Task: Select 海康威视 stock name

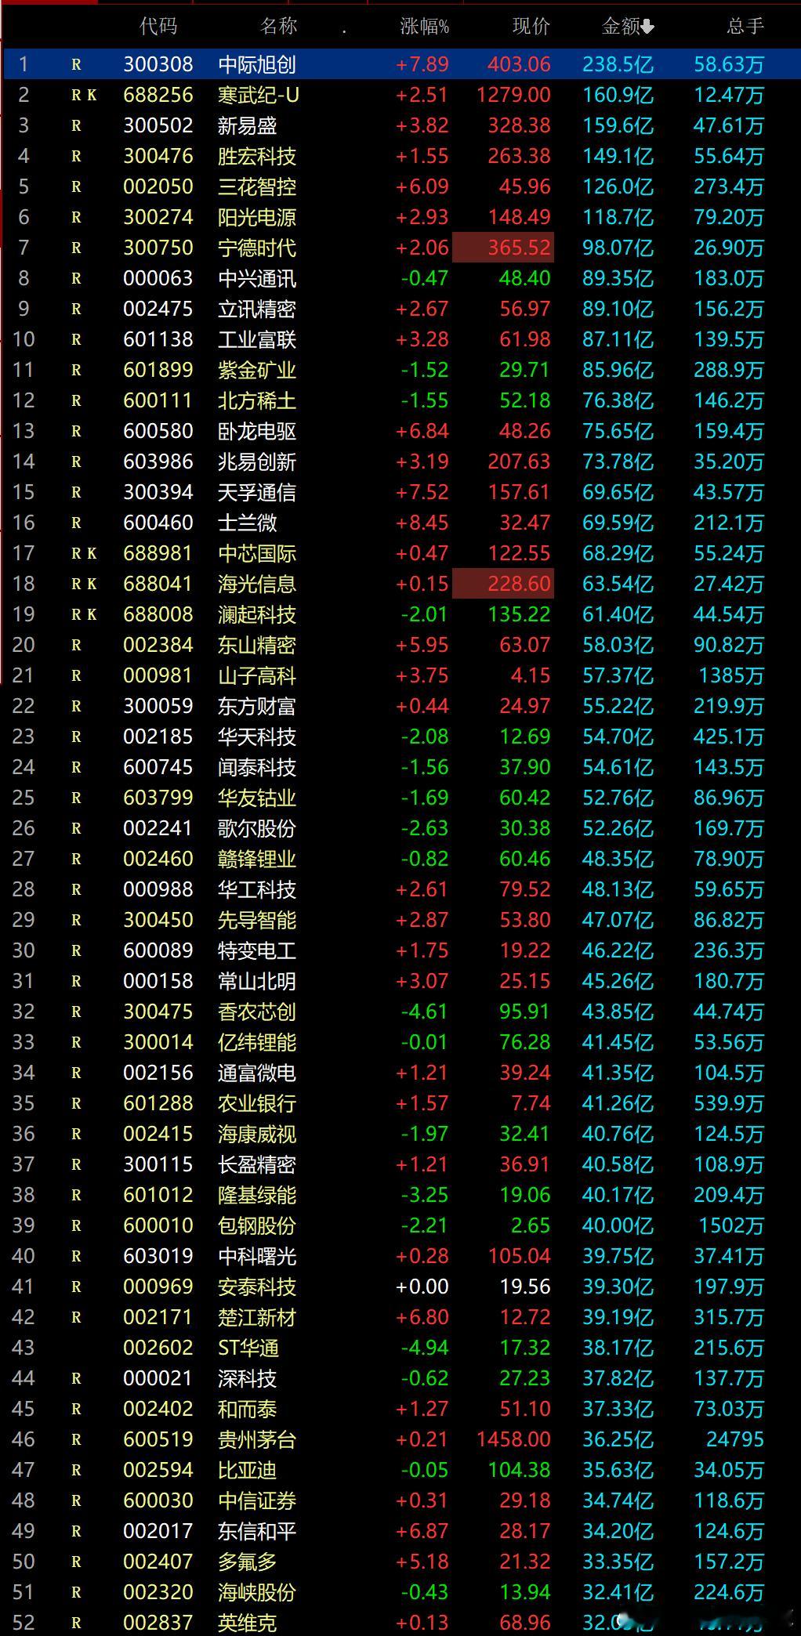Action: coord(257,1134)
